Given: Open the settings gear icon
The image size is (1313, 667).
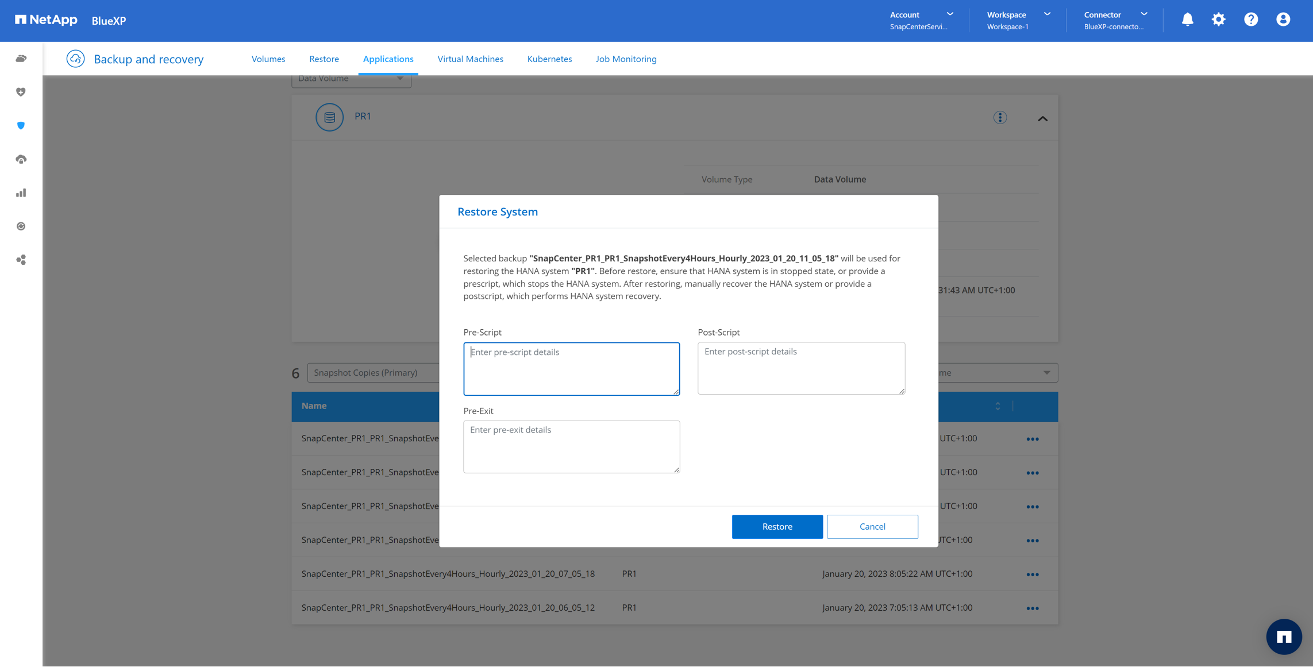Looking at the screenshot, I should point(1218,20).
